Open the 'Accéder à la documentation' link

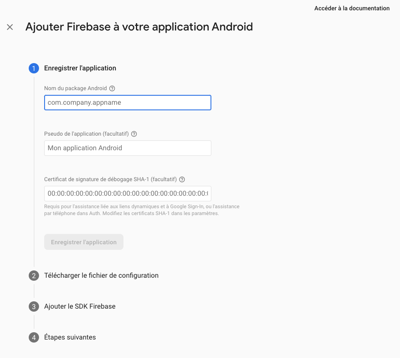pyautogui.click(x=352, y=8)
